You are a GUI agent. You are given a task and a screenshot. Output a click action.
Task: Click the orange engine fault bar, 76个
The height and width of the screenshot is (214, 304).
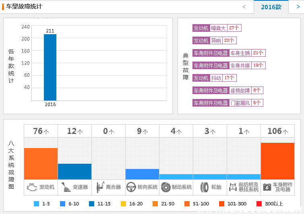pyautogui.click(x=41, y=163)
